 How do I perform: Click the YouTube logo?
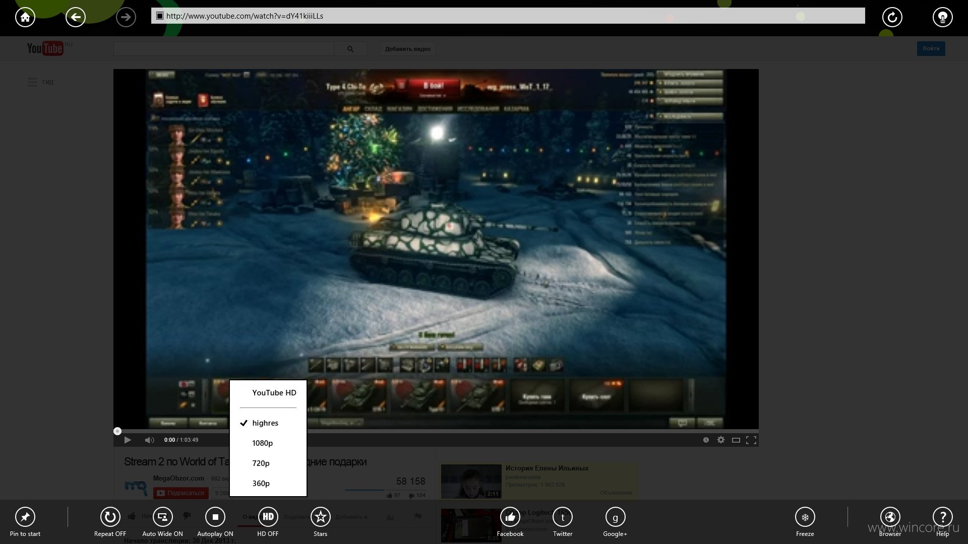pyautogui.click(x=45, y=48)
